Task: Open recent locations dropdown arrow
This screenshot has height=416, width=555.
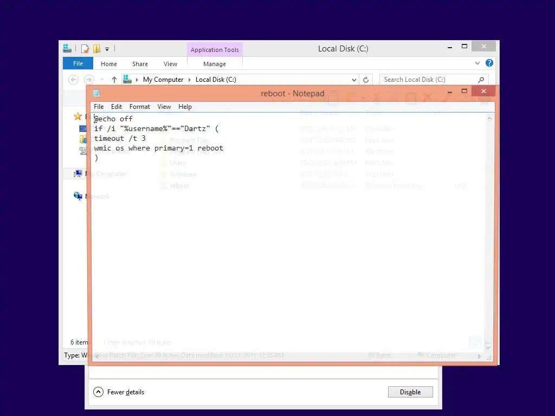Action: click(102, 80)
